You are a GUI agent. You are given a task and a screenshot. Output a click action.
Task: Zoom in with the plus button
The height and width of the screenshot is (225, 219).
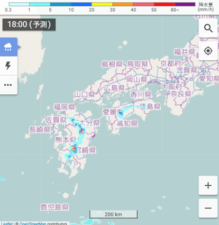(208, 185)
